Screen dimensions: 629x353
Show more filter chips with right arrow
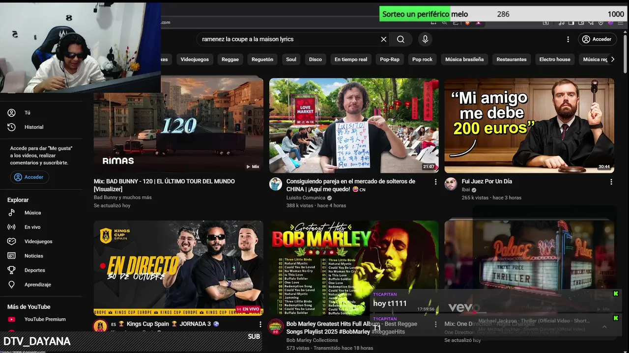(x=612, y=59)
